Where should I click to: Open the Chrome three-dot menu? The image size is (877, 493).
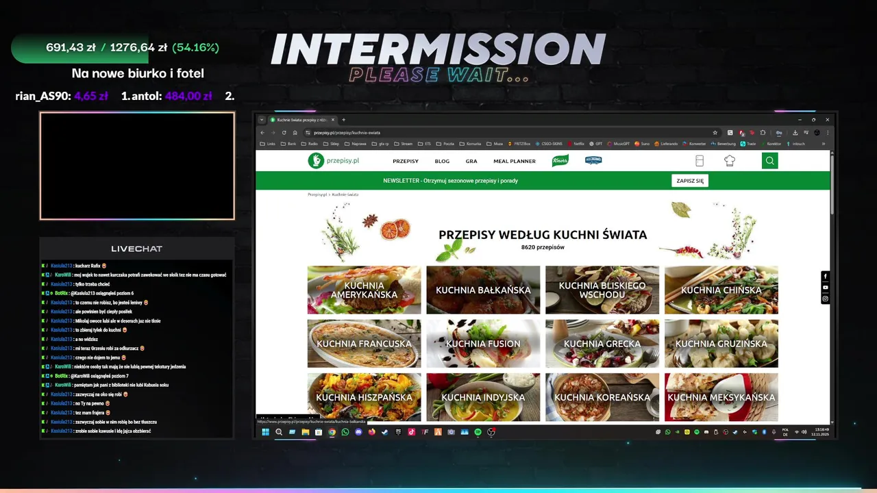click(x=828, y=133)
